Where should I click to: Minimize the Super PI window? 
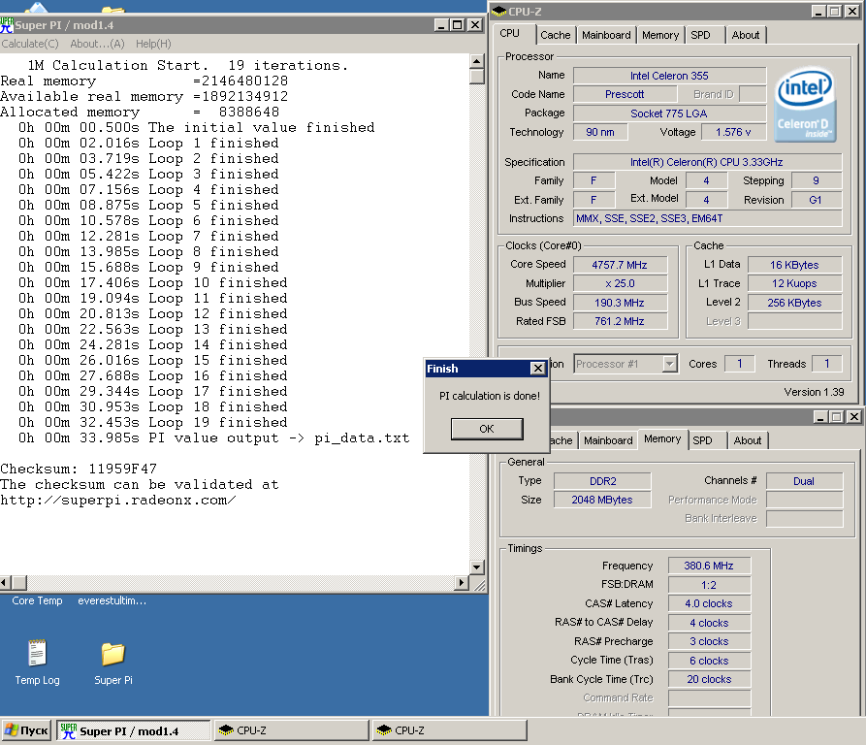pos(441,25)
